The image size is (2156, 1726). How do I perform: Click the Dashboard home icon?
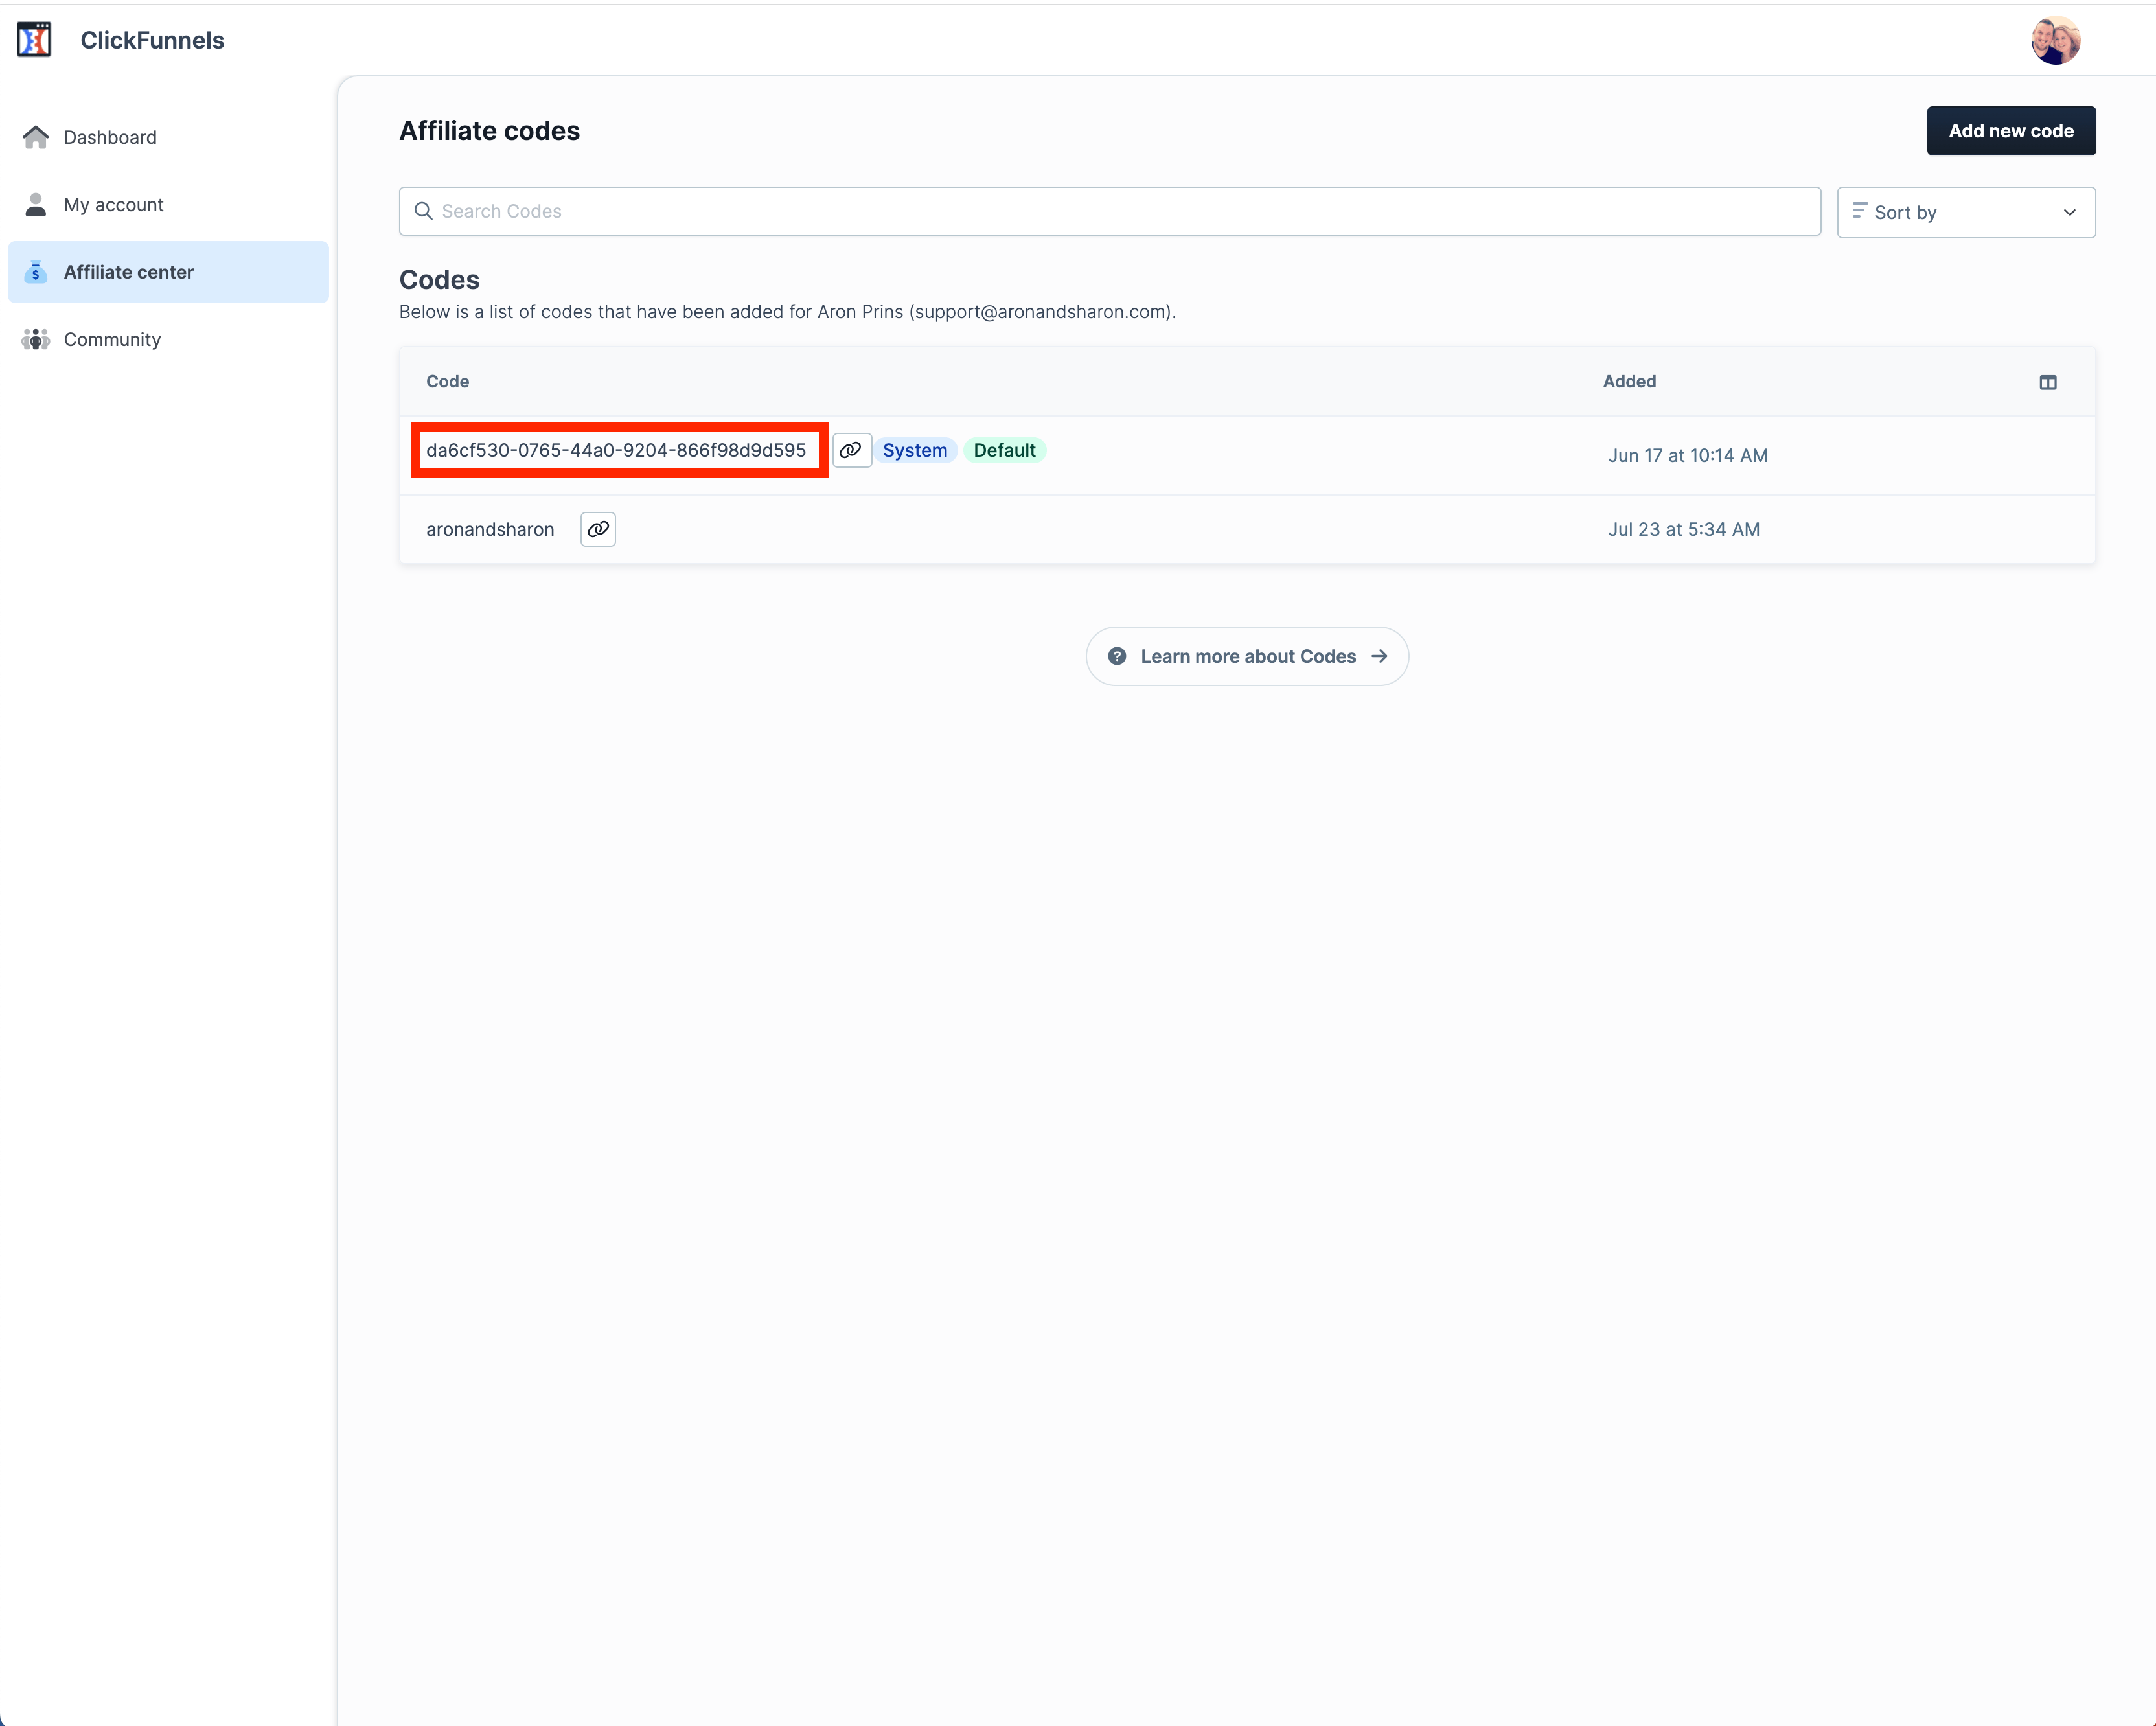click(x=36, y=137)
